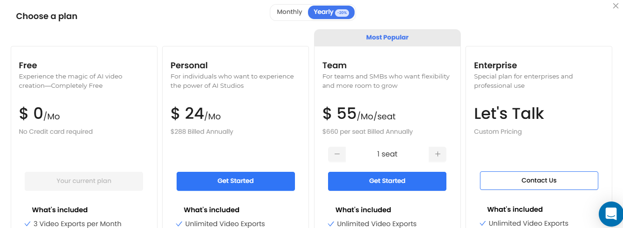Screen dimensions: 623x228
Task: Get Started with the Team plan
Action: tap(387, 181)
